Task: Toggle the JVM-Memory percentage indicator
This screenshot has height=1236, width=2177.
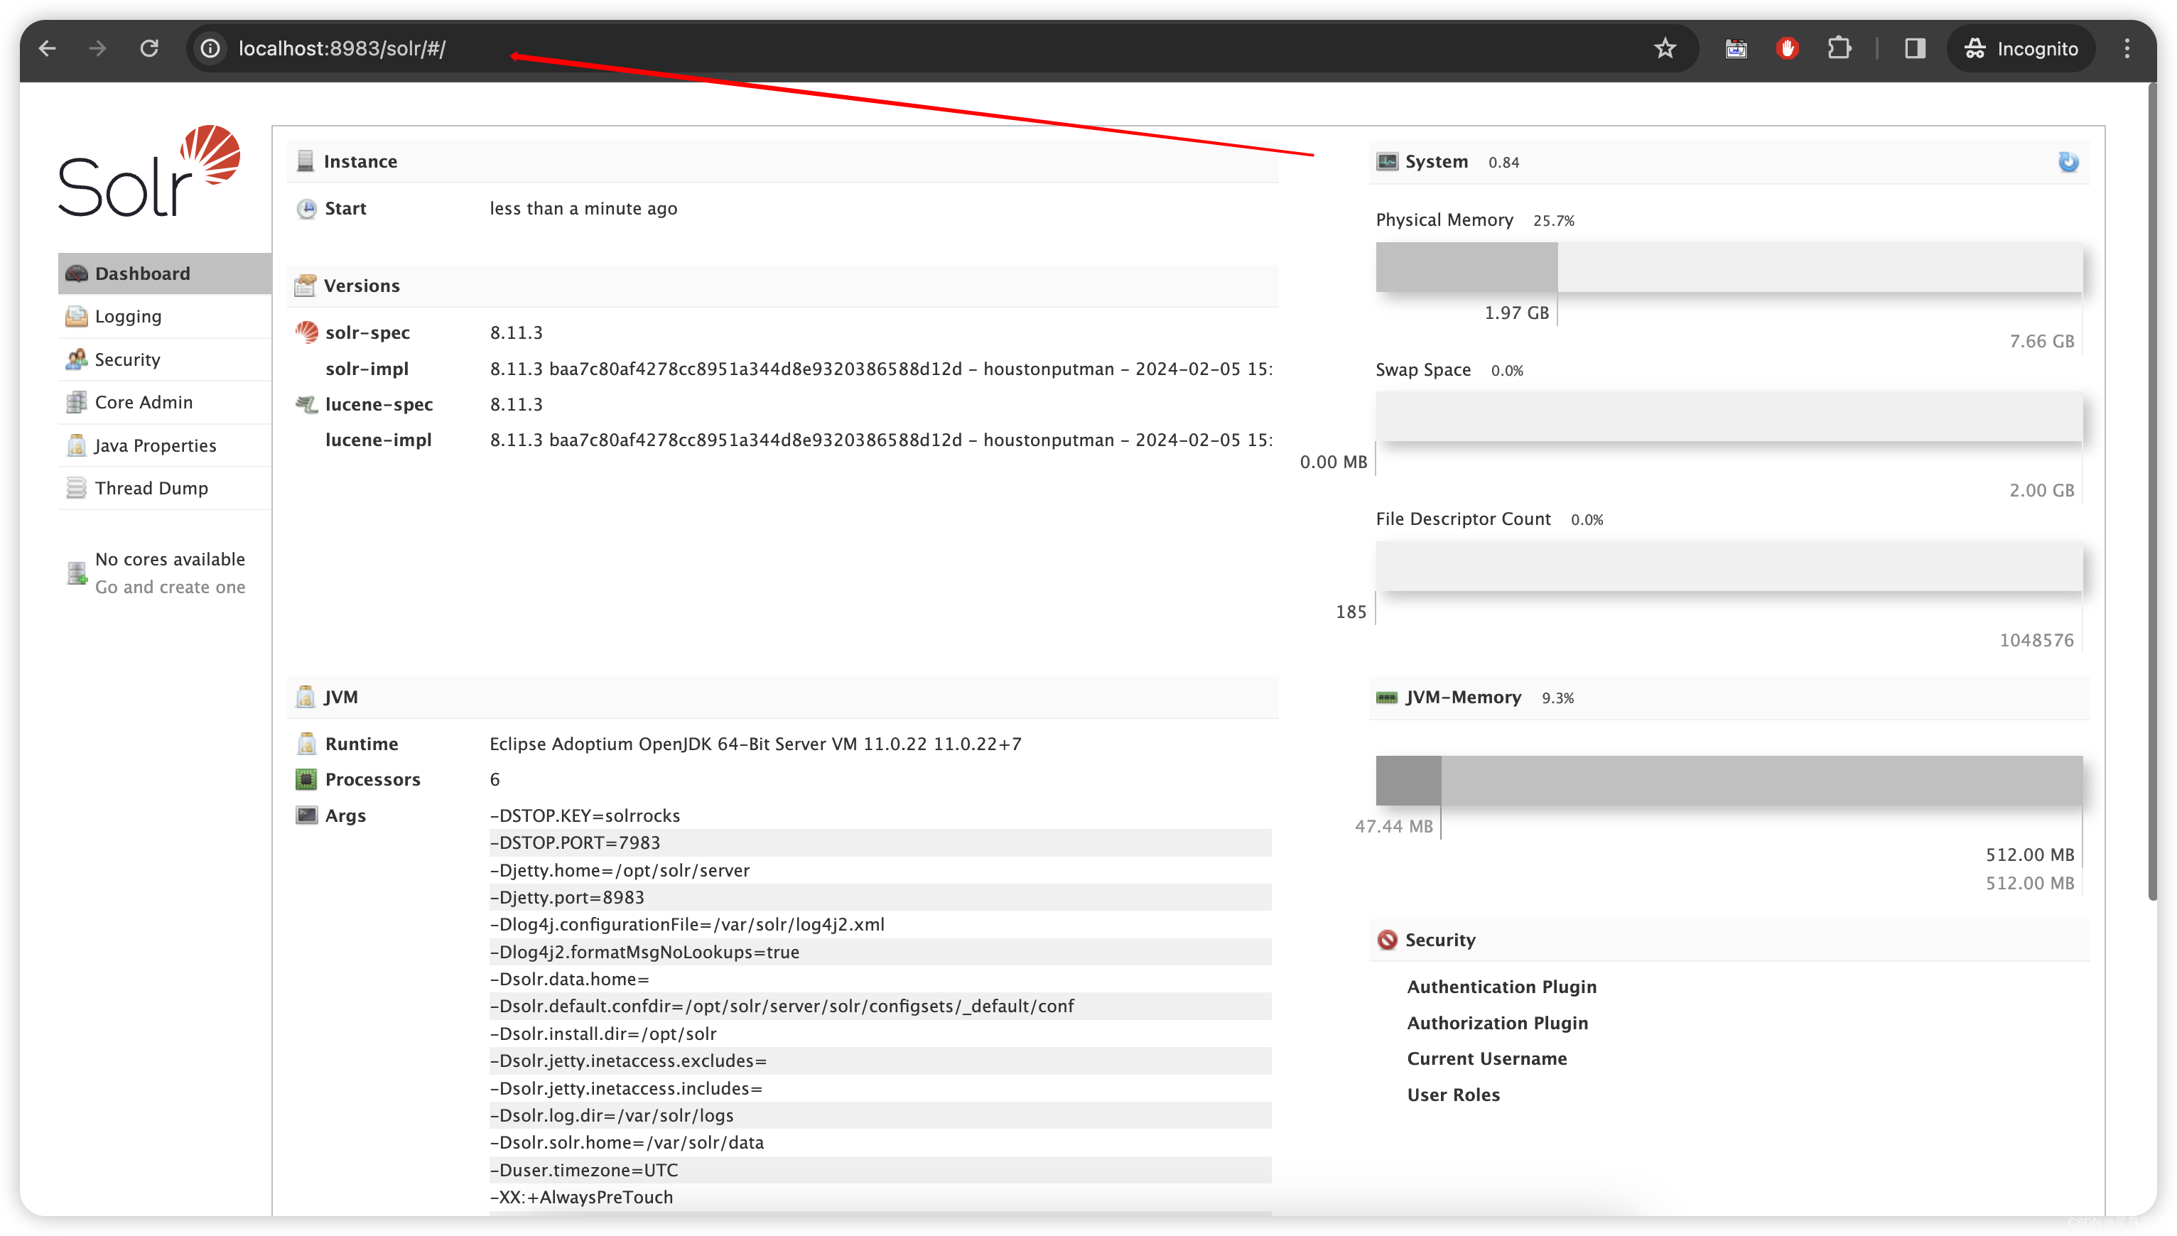Action: pos(1560,696)
